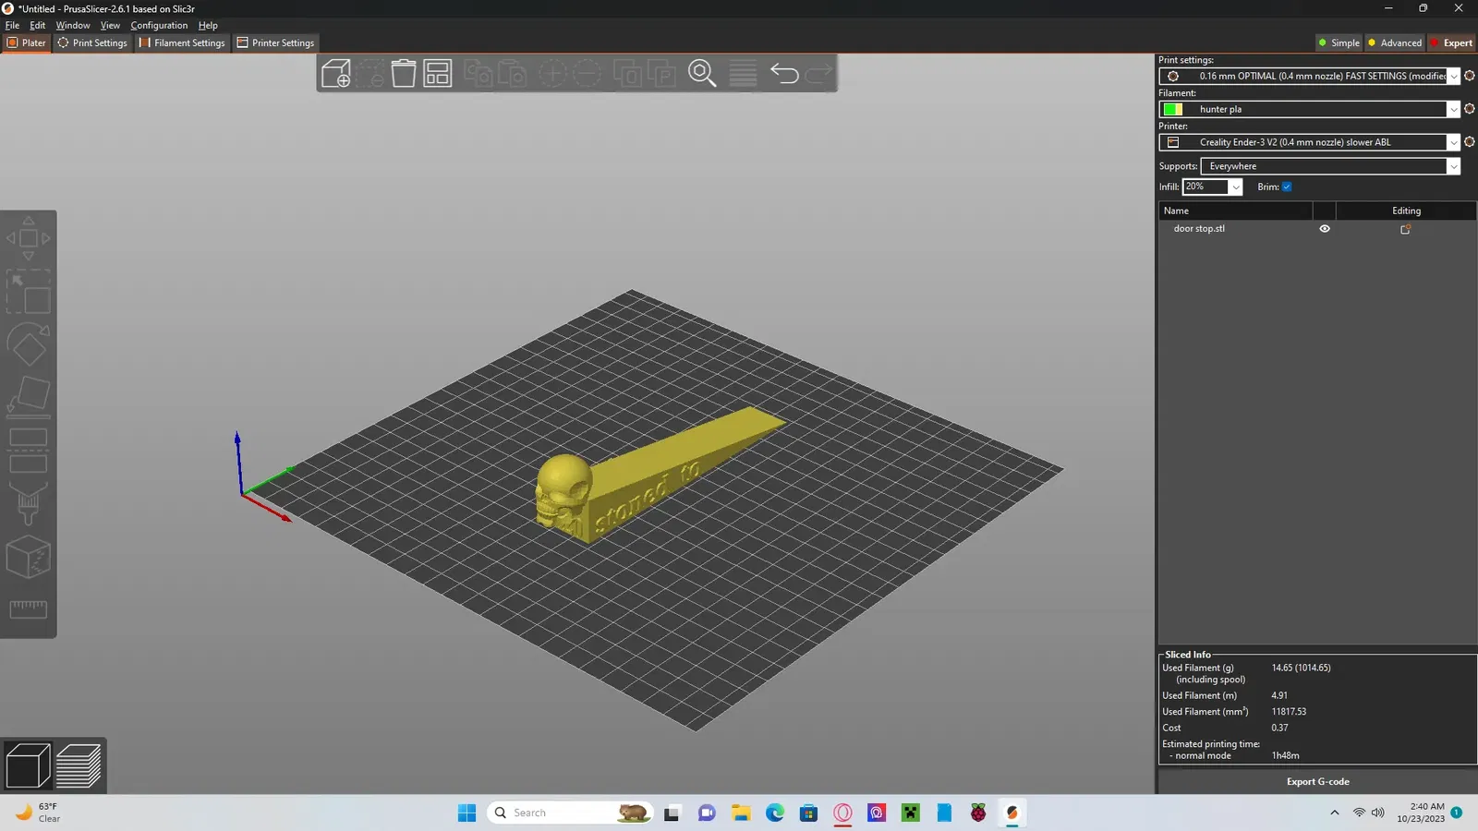Click the Redo arrow icon
The image size is (1478, 831).
[x=818, y=73]
